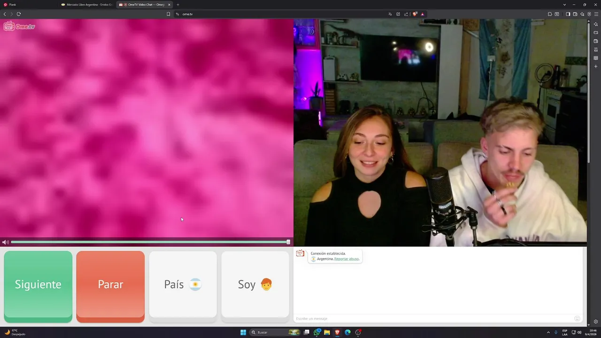
Task: Switch the ESP LAA input language
Action: click(x=565, y=332)
